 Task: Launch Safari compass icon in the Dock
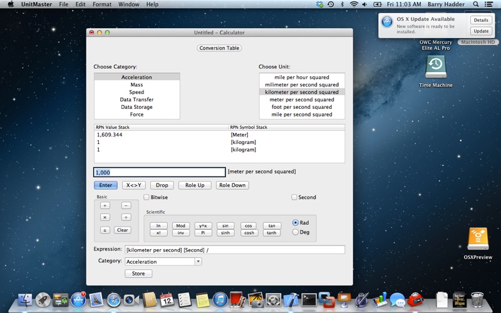pyautogui.click(x=114, y=300)
